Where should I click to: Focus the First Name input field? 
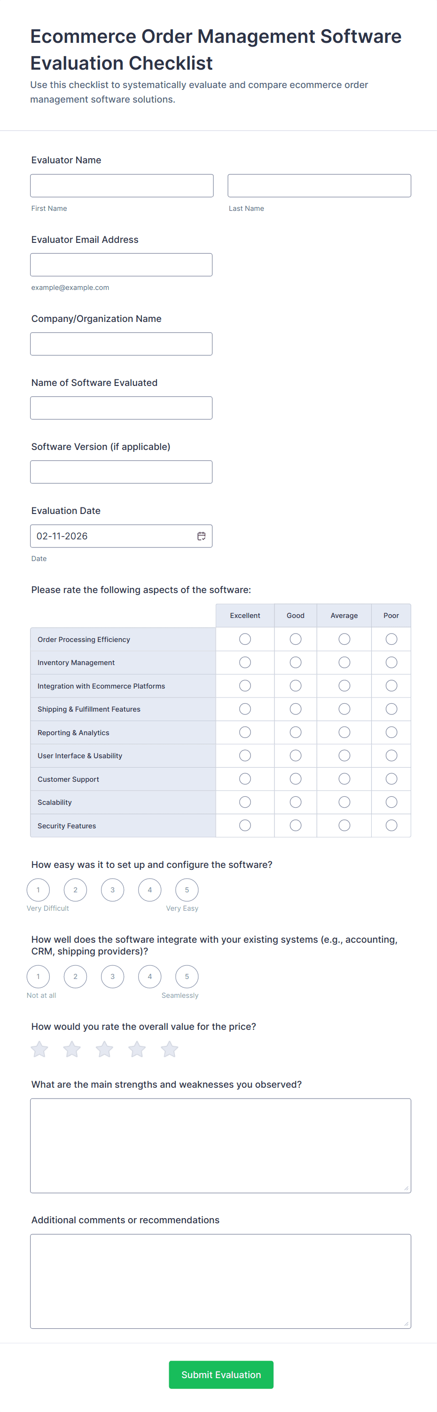pyautogui.click(x=121, y=186)
